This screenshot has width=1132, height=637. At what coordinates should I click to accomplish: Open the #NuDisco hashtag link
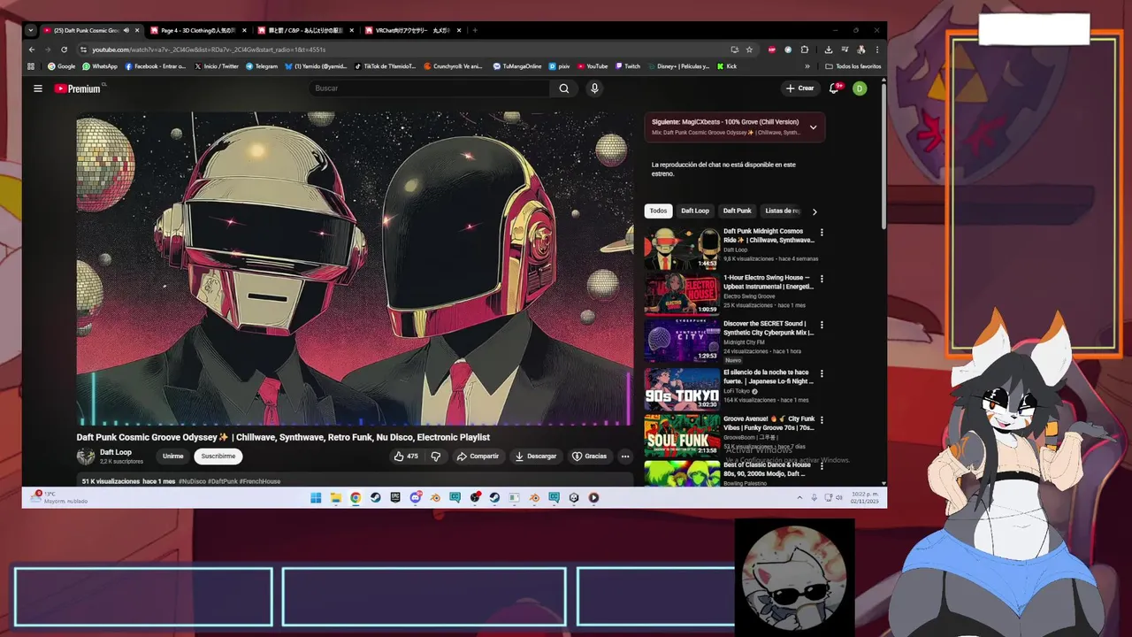[192, 481]
